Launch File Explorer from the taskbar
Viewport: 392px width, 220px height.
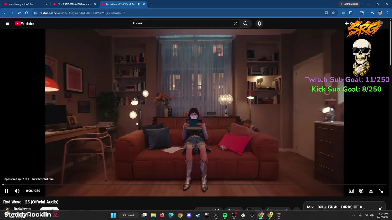153,215
